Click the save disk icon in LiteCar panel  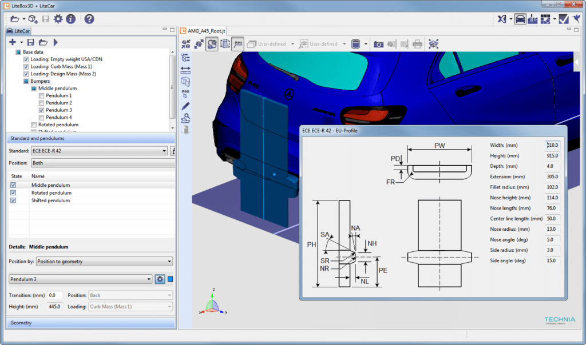(x=31, y=42)
